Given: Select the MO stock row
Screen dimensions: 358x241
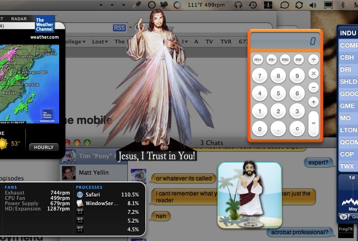Looking at the screenshot, I should point(348,118).
